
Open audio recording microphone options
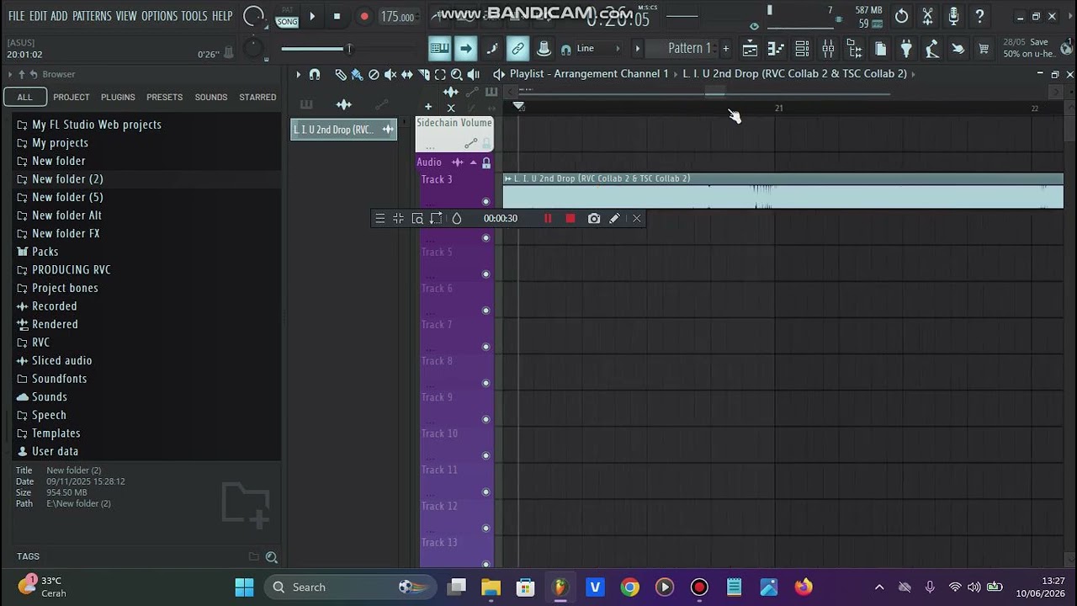(x=953, y=16)
